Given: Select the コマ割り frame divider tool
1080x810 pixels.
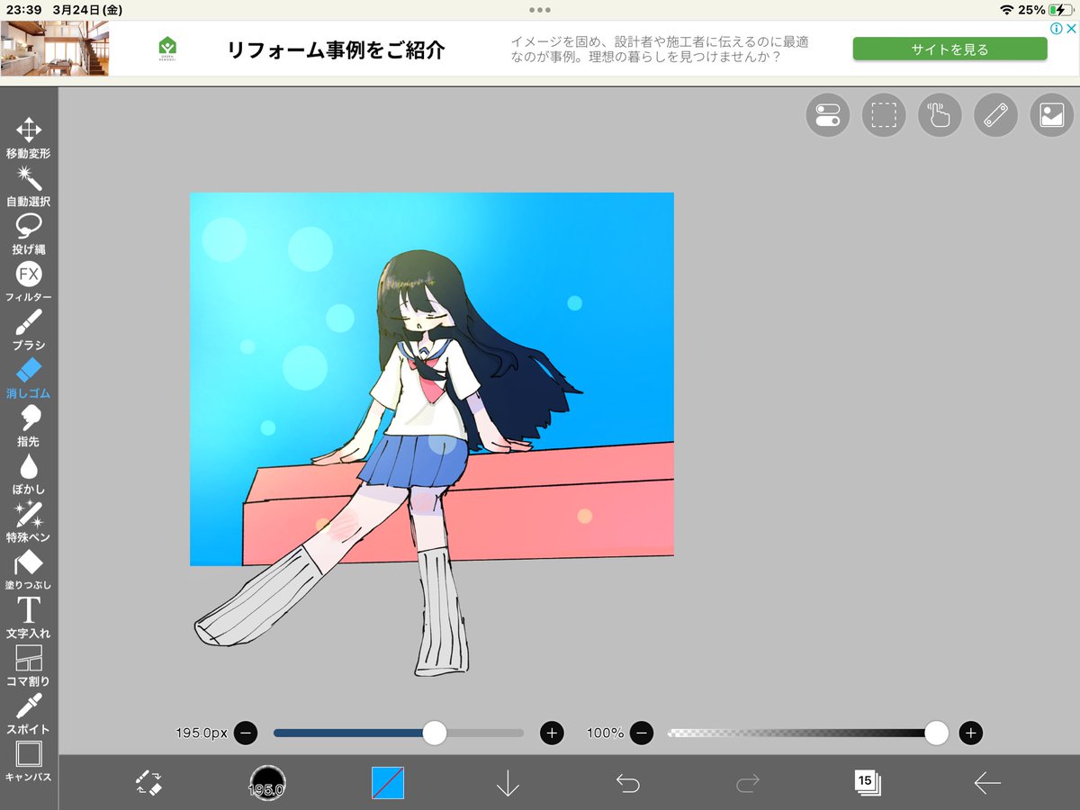Looking at the screenshot, I should 29,666.
